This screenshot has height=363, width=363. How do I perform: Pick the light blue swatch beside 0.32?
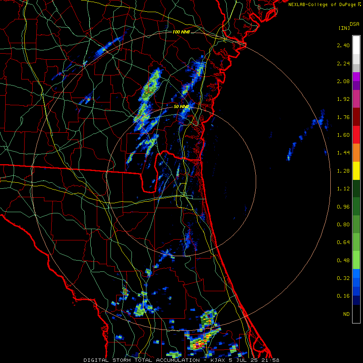[356, 273]
